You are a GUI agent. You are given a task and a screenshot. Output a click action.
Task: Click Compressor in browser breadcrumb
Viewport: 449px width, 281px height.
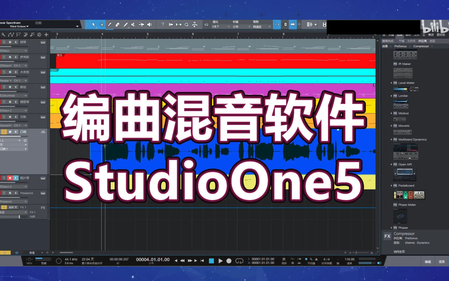(421, 46)
